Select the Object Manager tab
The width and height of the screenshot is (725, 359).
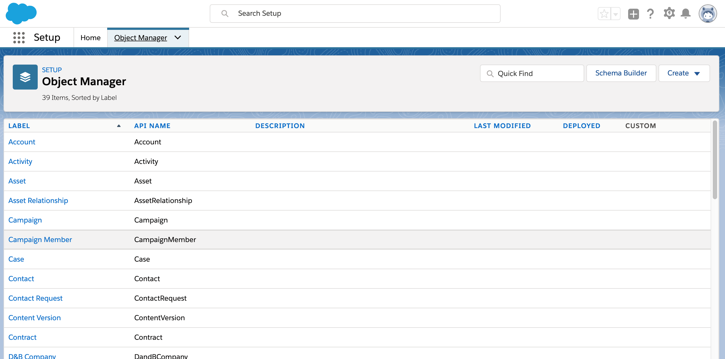tap(141, 37)
